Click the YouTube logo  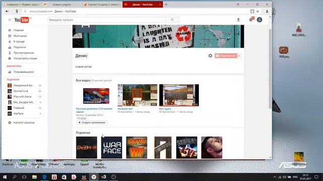pyautogui.click(x=21, y=20)
